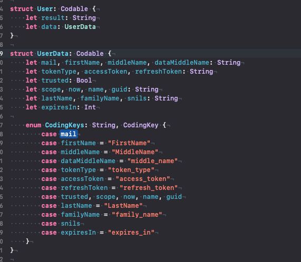
Task: Click the "expires_in" string literal
Action: click(131, 233)
